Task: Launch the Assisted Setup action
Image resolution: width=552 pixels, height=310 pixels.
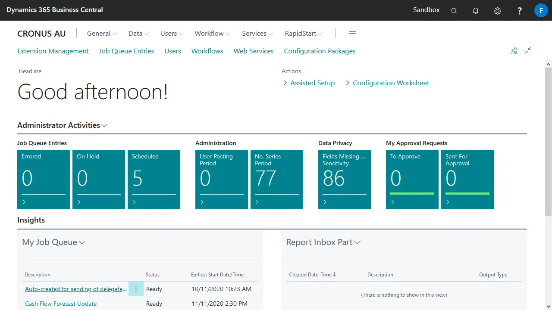Action: (312, 83)
